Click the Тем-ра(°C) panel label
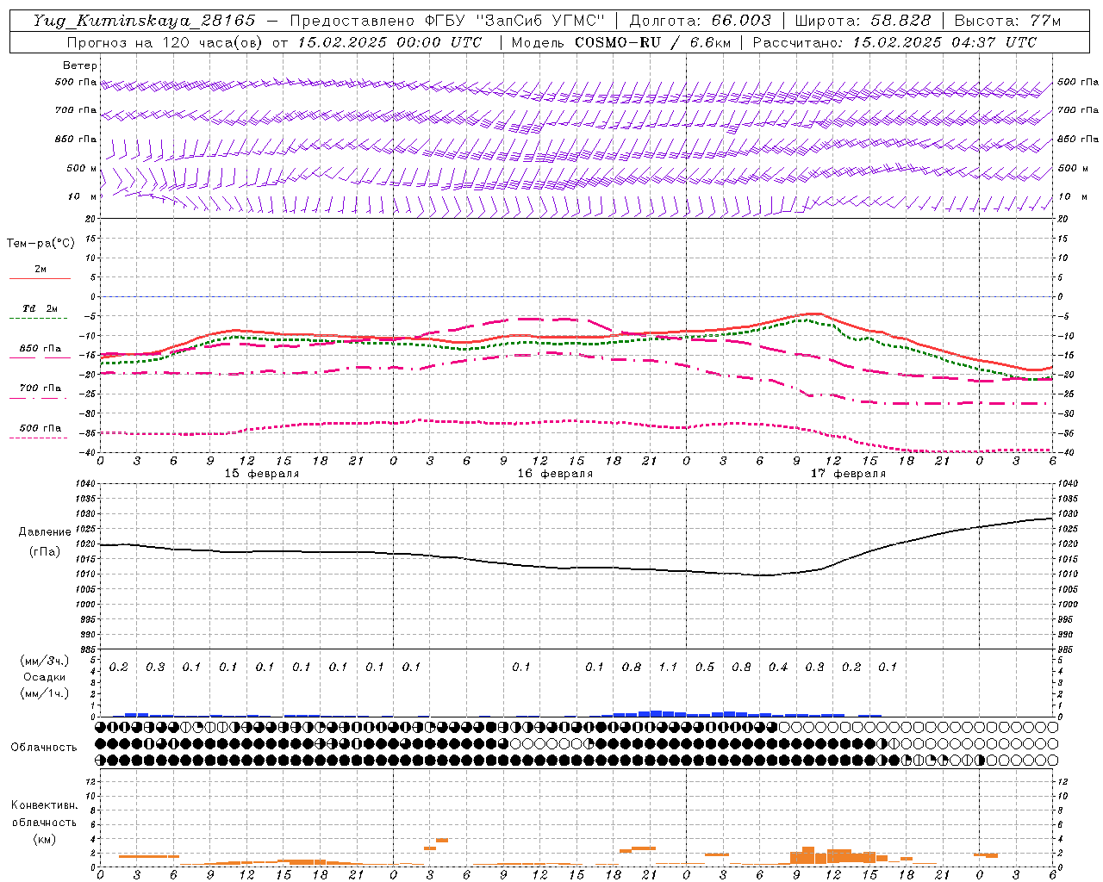The height and width of the screenshot is (882, 1103). point(41,243)
